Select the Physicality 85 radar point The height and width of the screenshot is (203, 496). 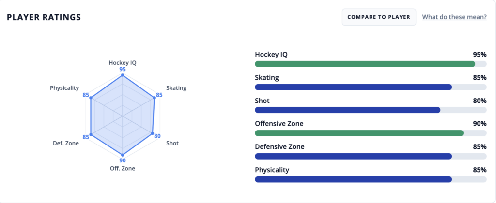click(x=91, y=98)
